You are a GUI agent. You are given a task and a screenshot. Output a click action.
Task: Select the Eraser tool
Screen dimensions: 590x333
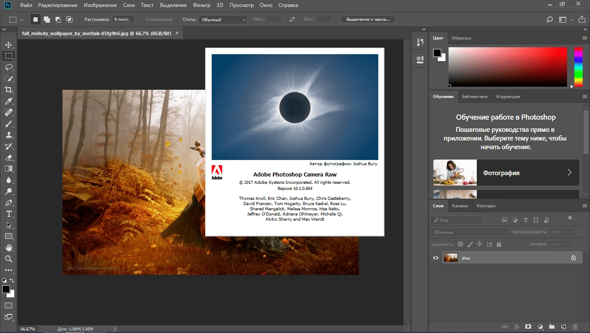coord(8,157)
